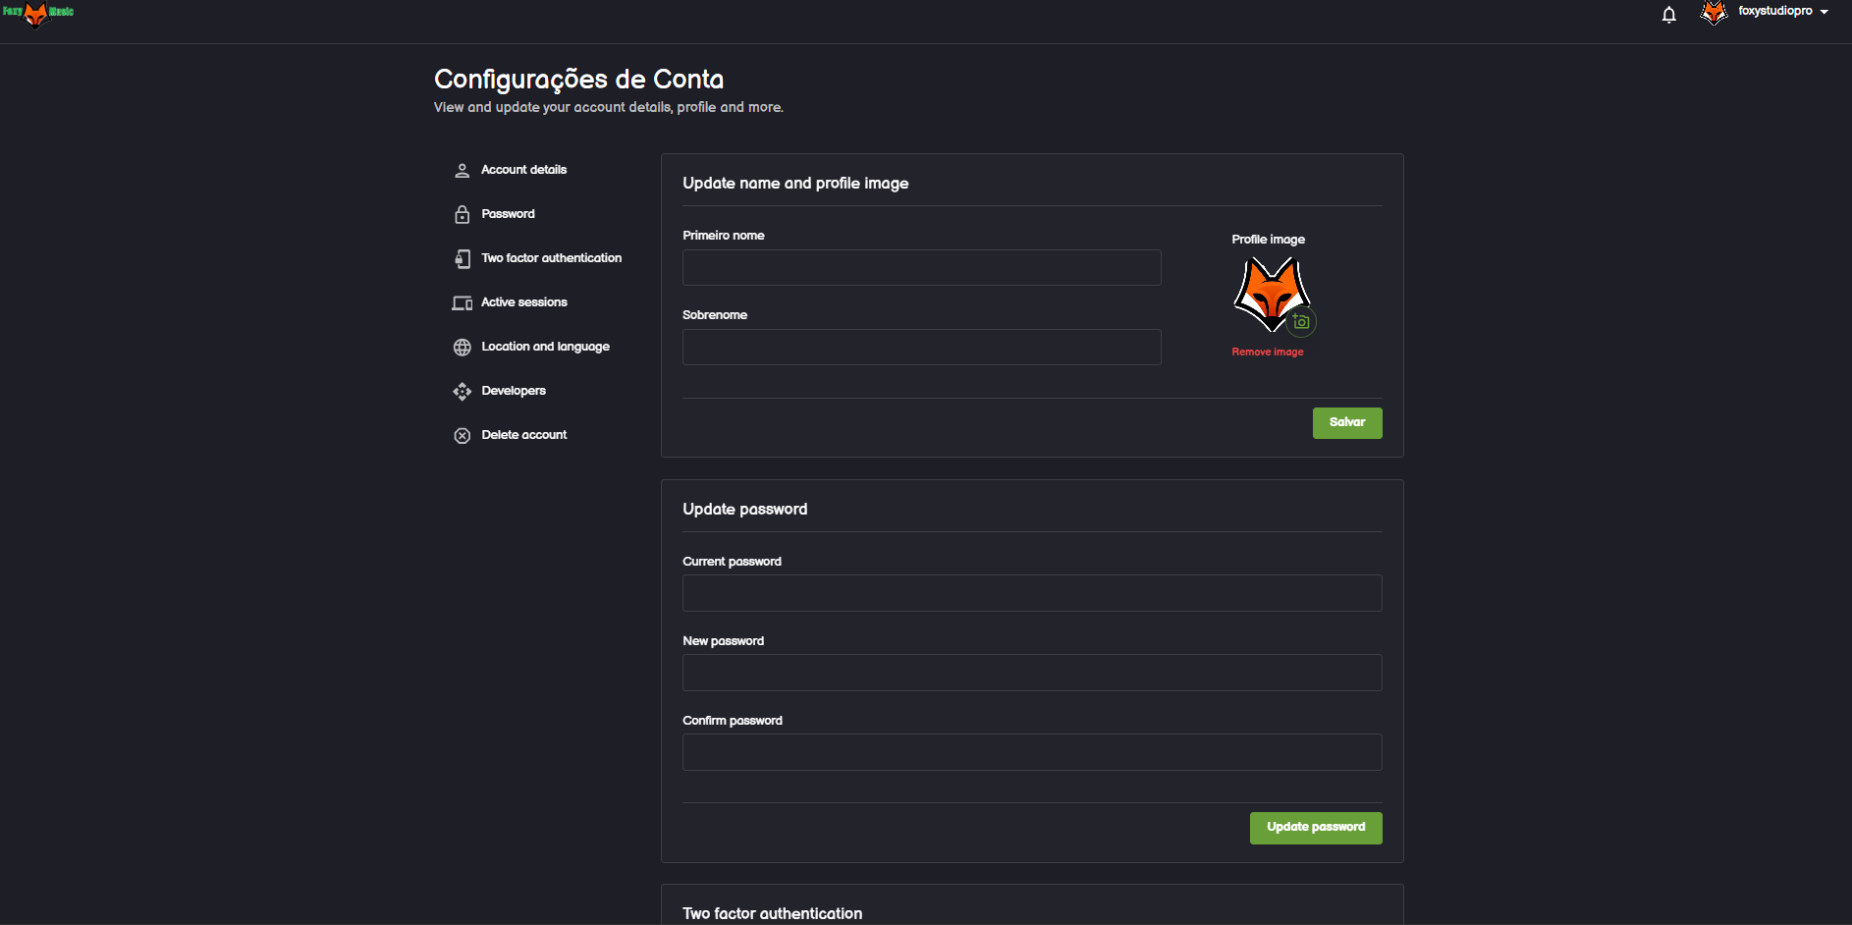Click the Active sessions devices icon
The width and height of the screenshot is (1852, 925).
tap(462, 303)
